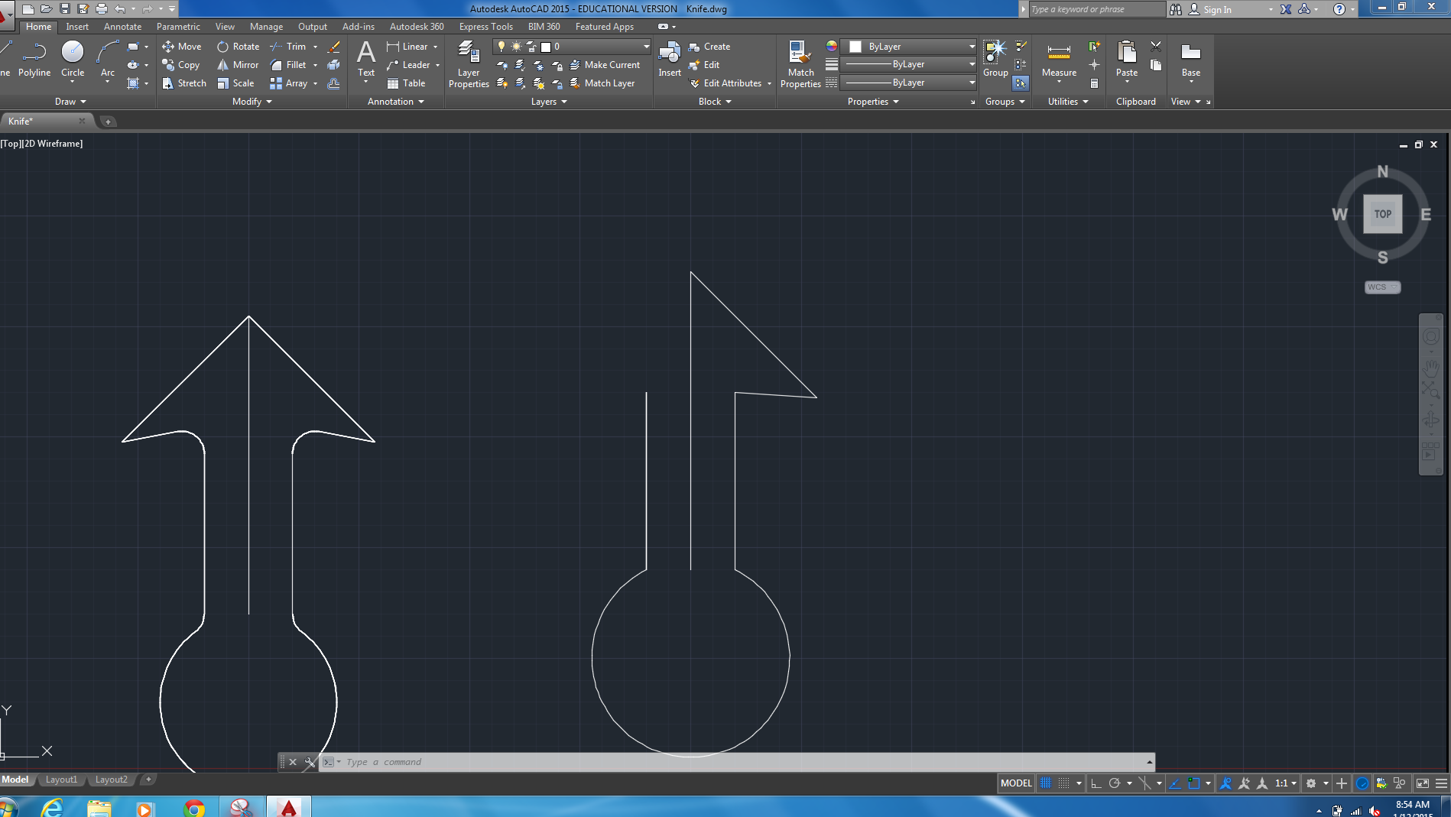The height and width of the screenshot is (817, 1451).
Task: Click the white layer color swatch
Action: coord(545,46)
